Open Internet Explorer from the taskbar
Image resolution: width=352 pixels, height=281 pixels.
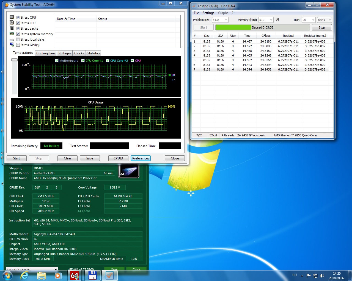24,275
